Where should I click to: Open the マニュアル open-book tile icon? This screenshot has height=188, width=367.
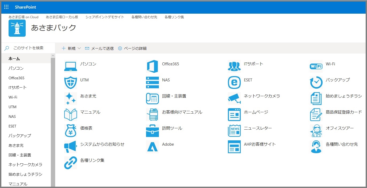pos(71,115)
